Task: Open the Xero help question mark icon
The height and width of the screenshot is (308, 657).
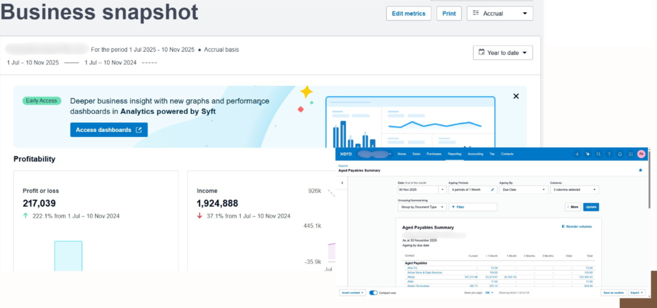Action: coord(610,154)
